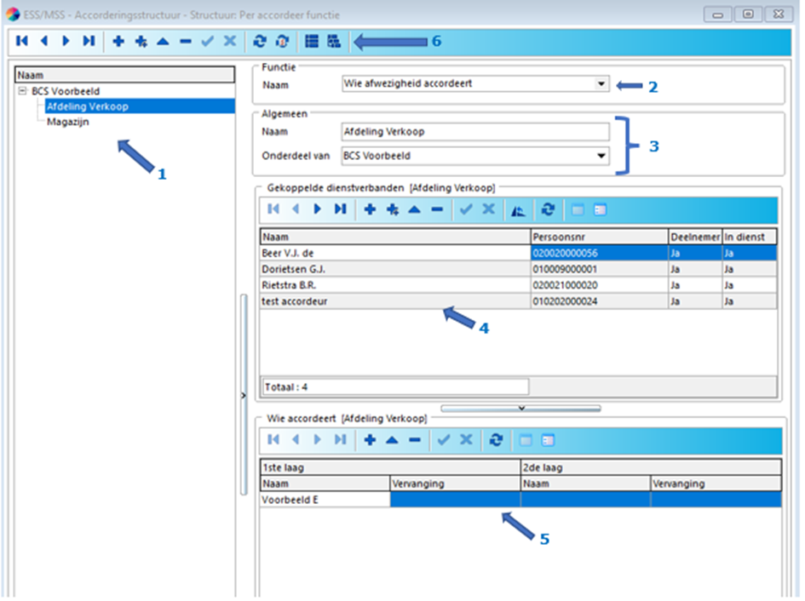This screenshot has height=601, width=805.
Task: Go to last record in Gekoppelde dienstverbanden toolbar
Action: point(340,209)
